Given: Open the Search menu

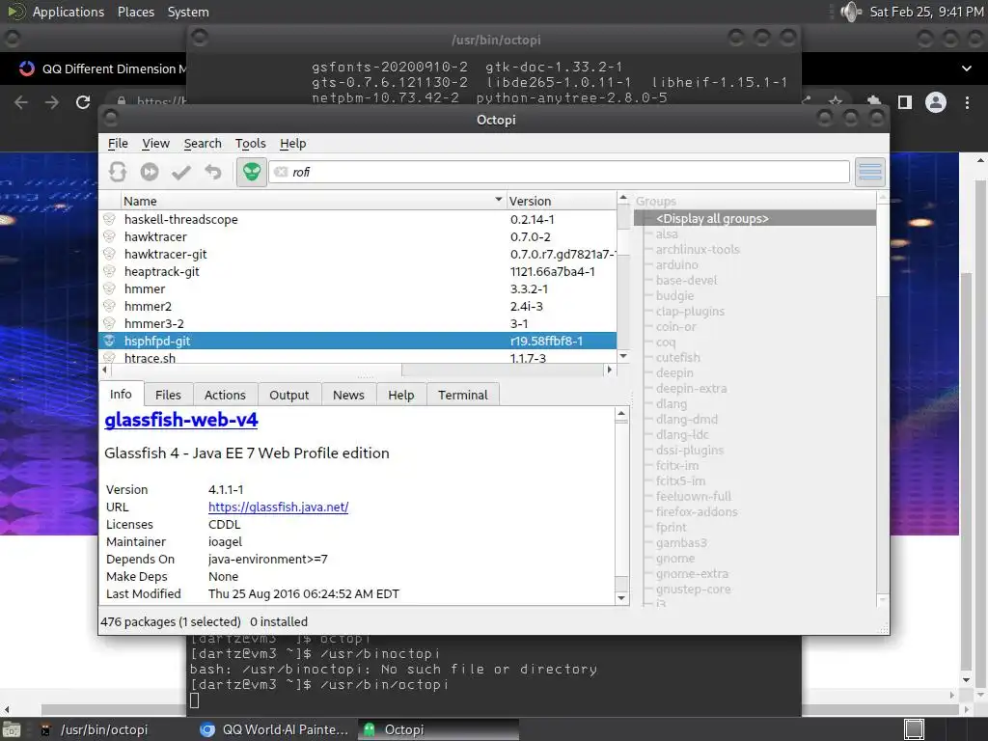Looking at the screenshot, I should 203,144.
